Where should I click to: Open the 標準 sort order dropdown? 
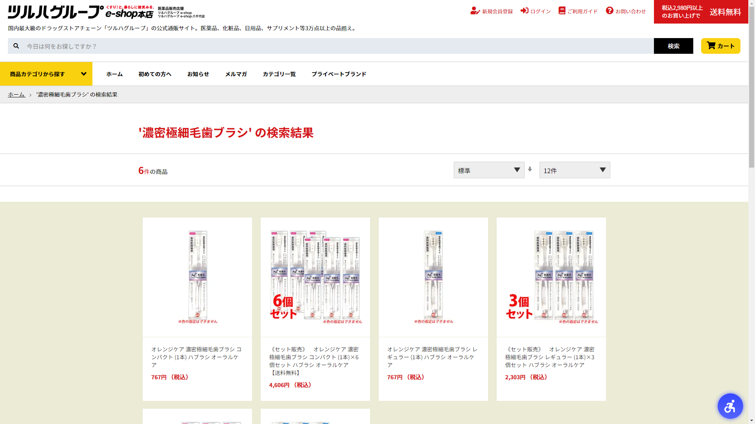pos(489,170)
